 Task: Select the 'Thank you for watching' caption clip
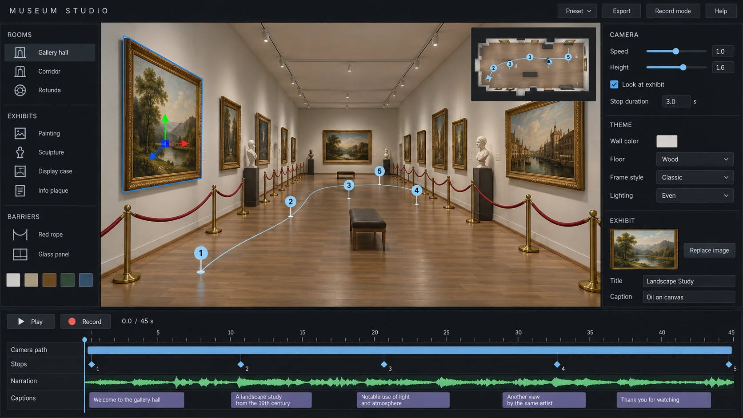(x=663, y=400)
